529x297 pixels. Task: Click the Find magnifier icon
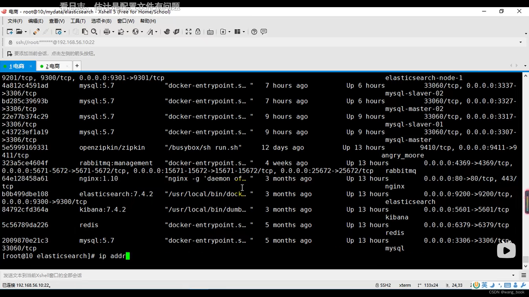point(94,32)
